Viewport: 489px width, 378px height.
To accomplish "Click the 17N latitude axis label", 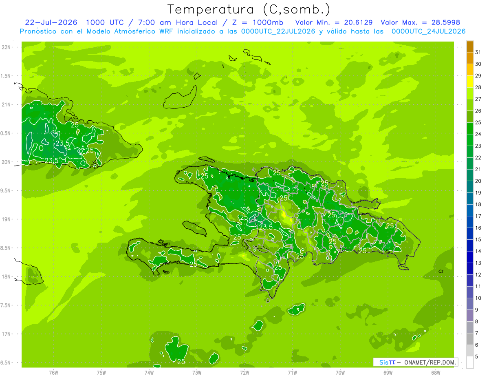I will pos(6,334).
